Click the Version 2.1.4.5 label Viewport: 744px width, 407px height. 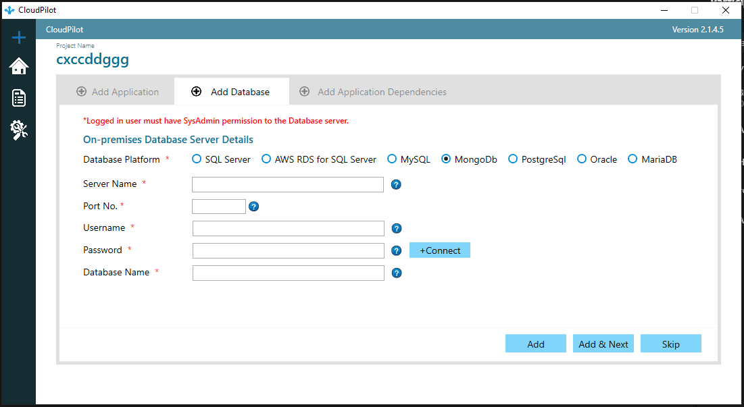point(697,30)
